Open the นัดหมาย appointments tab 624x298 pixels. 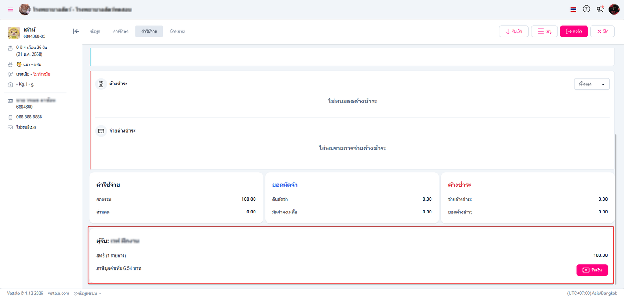tap(177, 32)
